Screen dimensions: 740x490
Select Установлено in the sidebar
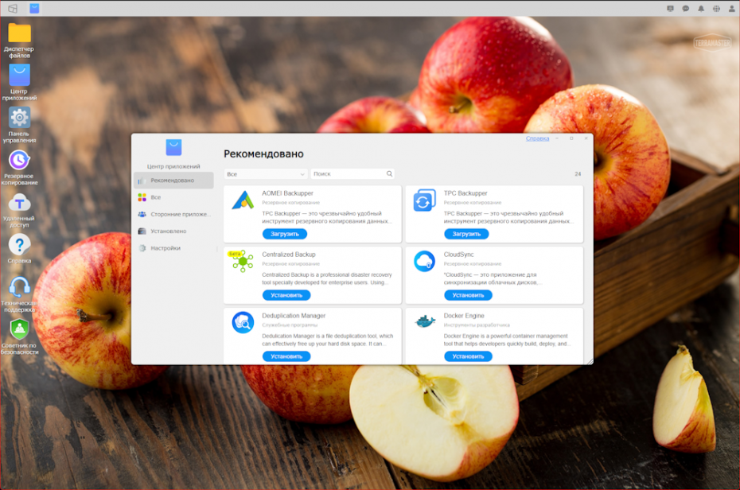pos(173,231)
